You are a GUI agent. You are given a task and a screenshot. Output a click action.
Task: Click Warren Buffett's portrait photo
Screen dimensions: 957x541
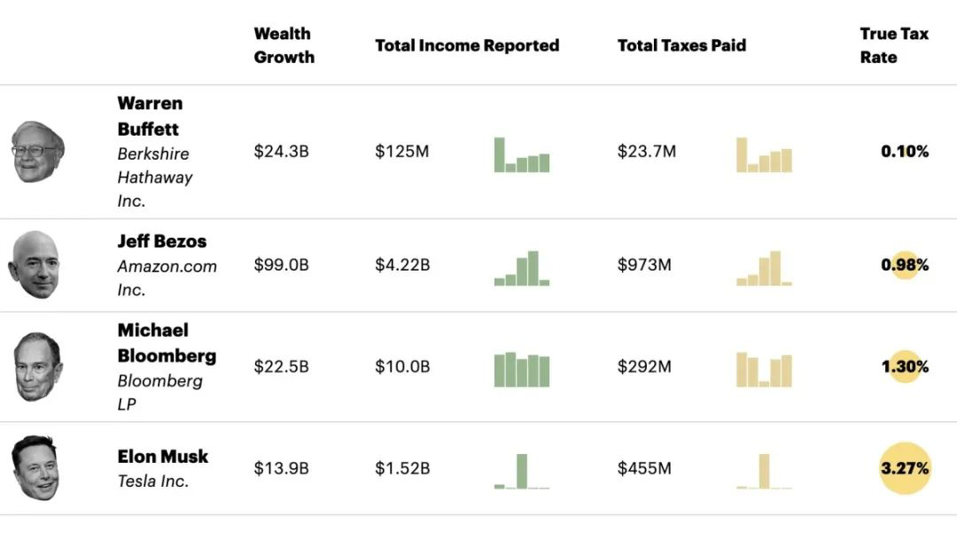point(37,152)
